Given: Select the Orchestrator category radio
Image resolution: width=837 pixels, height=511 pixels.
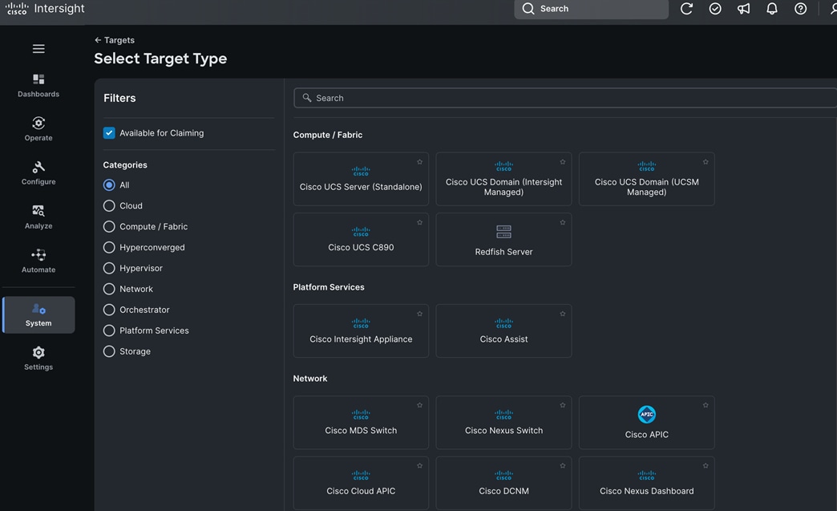Looking at the screenshot, I should tap(109, 310).
